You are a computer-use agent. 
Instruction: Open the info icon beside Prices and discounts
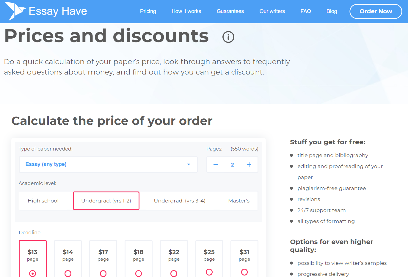click(228, 37)
